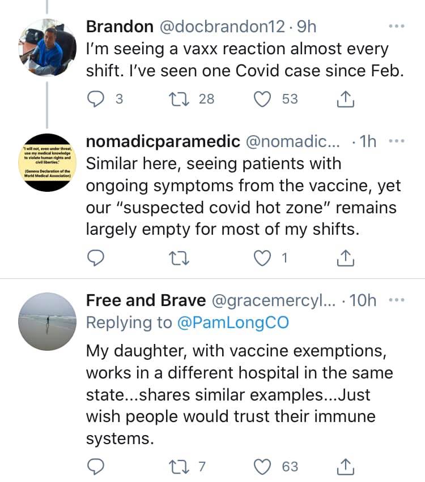Open more options on nomadicparamedic's tweet

click(x=396, y=141)
